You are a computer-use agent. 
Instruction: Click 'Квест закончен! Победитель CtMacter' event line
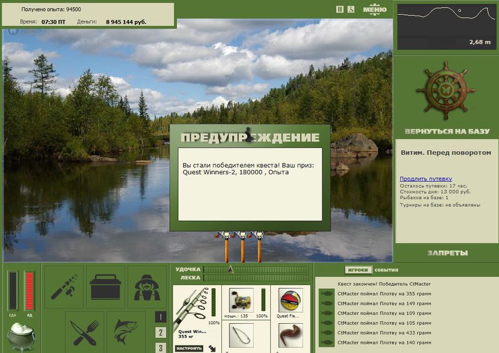tap(384, 284)
